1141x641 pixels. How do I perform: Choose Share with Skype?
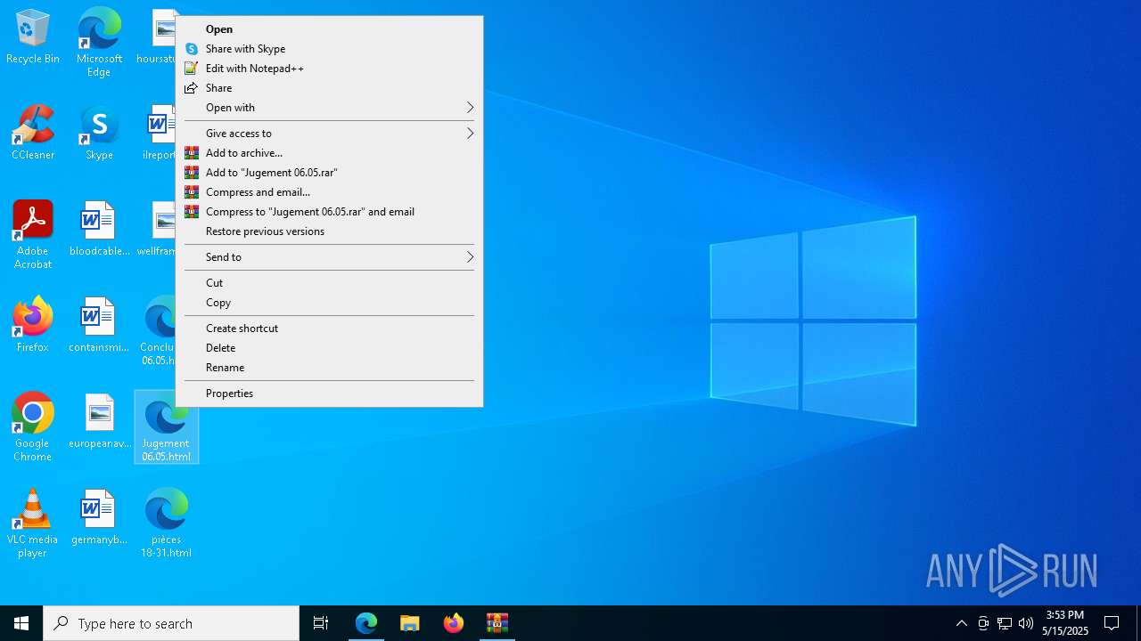click(x=329, y=49)
